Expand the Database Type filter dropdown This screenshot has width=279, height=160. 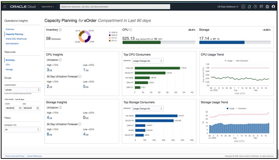pyautogui.click(x=22, y=129)
